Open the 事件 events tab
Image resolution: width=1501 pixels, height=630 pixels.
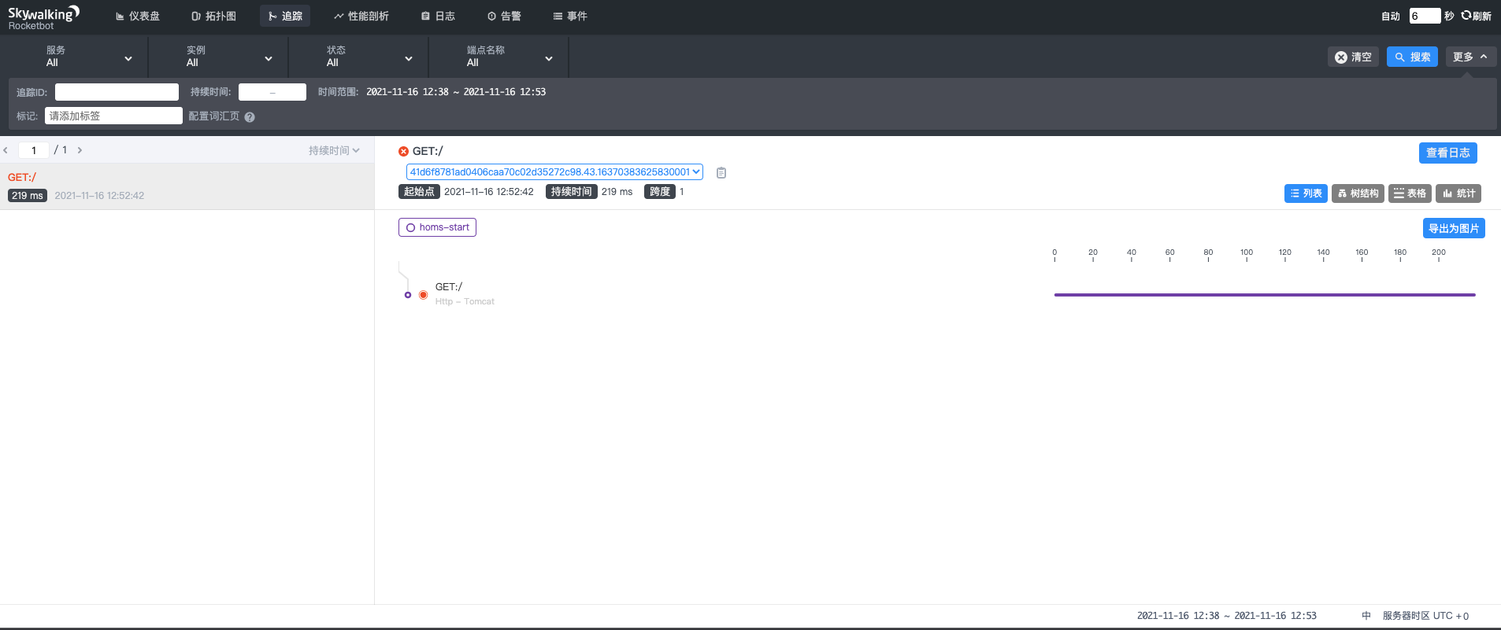click(570, 16)
